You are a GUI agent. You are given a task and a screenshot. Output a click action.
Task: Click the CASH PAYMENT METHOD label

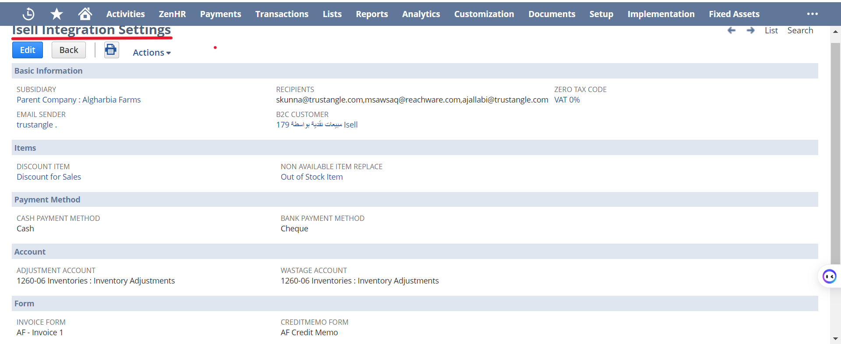(x=58, y=218)
